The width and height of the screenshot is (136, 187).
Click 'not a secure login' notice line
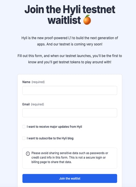(x=68, y=157)
